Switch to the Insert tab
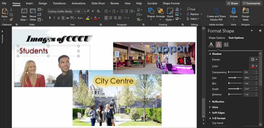 point(29,3)
